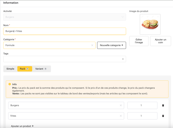This screenshot has width=173, height=128.
Task: Click Ajouter un produit link
Action: [22, 126]
